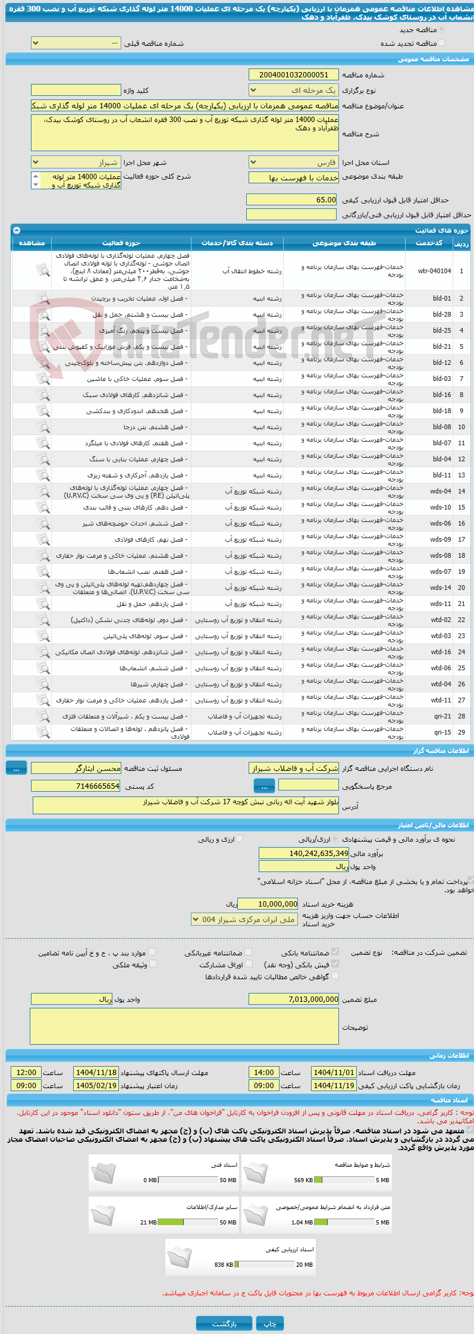Sort by the کدخدمت column header
Screen dimensions: 474x1334
coord(429,243)
